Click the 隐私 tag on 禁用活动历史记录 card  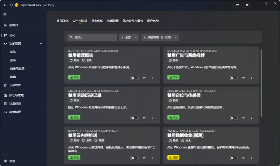click(x=75, y=101)
